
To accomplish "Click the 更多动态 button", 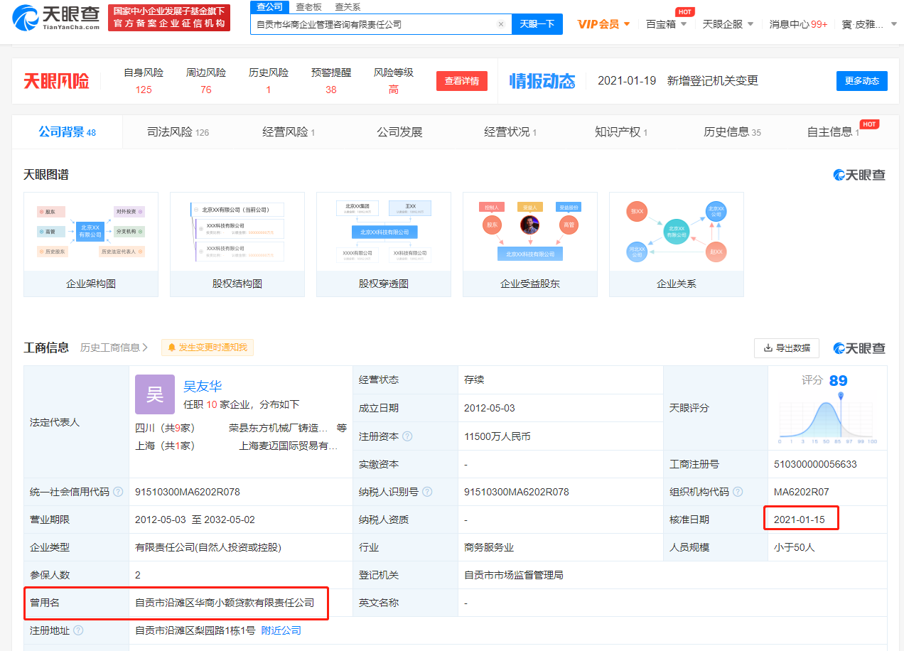I will point(862,81).
